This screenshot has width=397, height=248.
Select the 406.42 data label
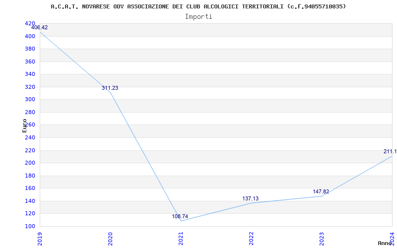click(x=39, y=28)
